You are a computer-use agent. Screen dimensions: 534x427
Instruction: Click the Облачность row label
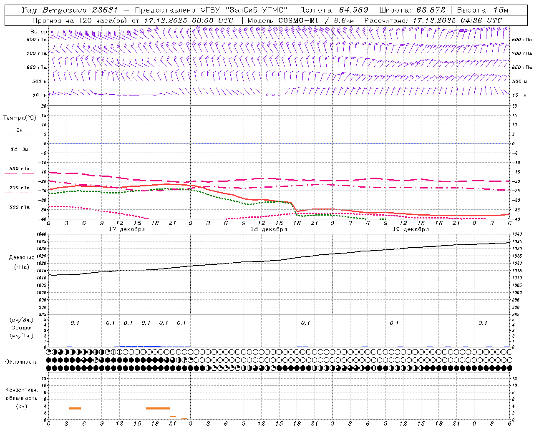[21, 362]
